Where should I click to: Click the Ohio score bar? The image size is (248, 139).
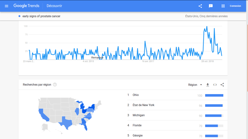coord(214,95)
